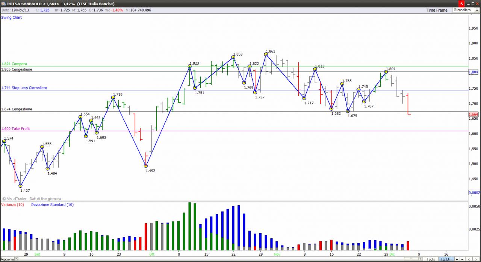The image size is (481, 262).
Task: Click the Varianza (10) indicator label
Action: [x=12, y=205]
